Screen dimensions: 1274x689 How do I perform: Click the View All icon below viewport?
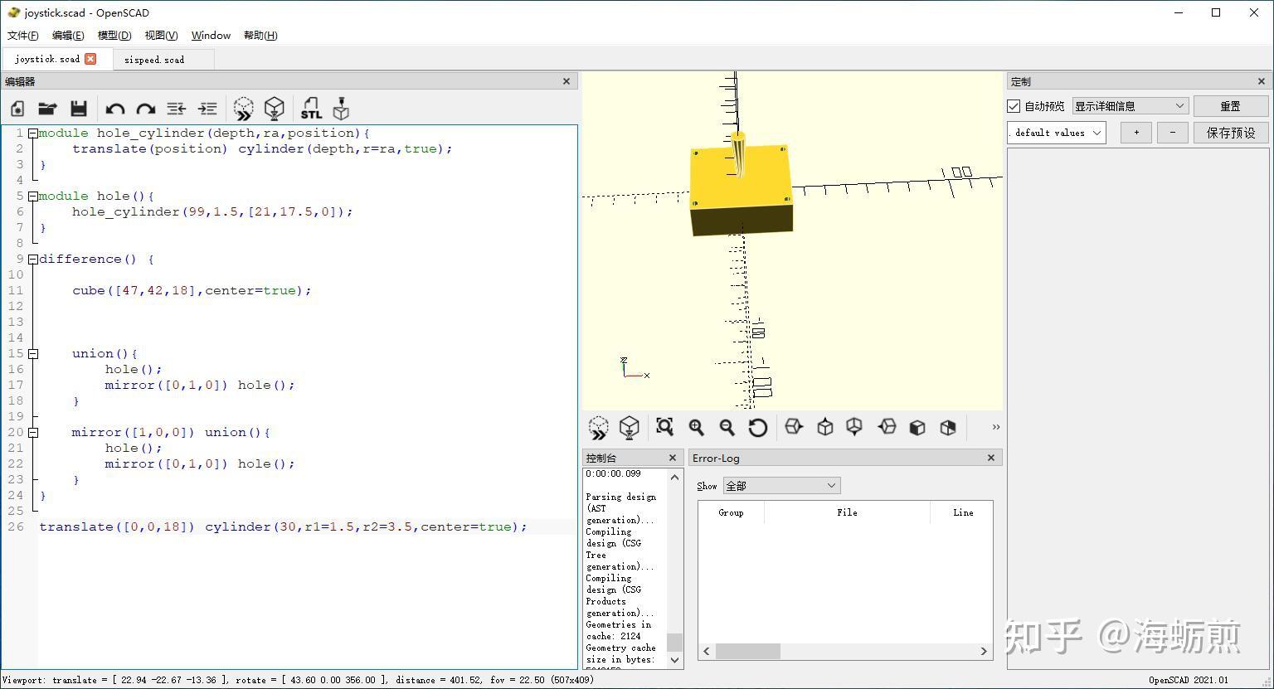click(x=664, y=427)
